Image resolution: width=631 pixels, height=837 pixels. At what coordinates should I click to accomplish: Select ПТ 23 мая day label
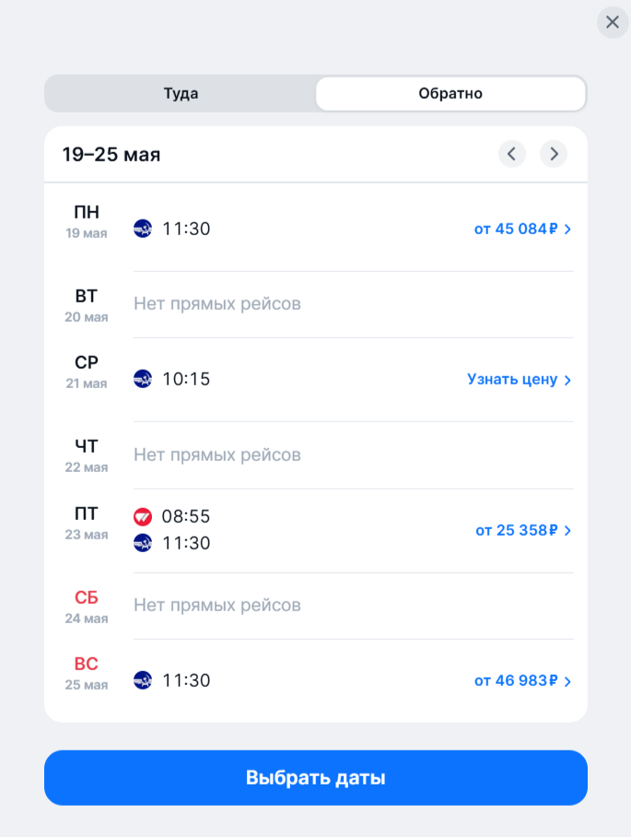87,522
